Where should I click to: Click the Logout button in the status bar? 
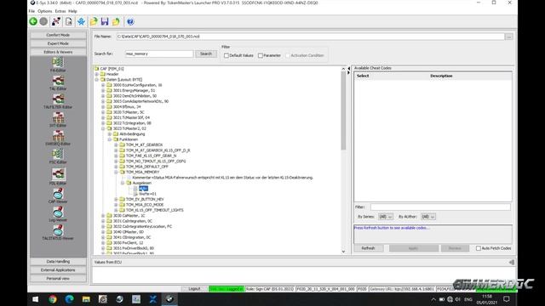pyautogui.click(x=195, y=289)
